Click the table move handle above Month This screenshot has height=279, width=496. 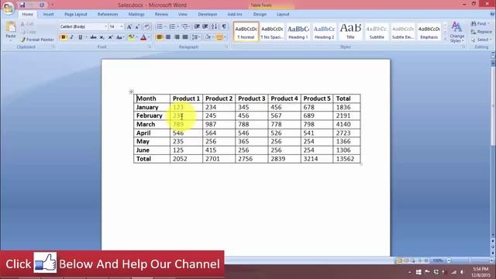(x=131, y=91)
